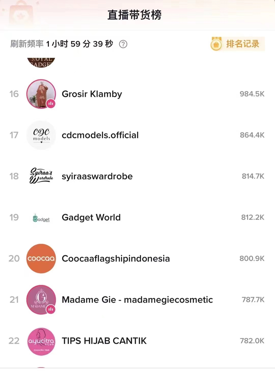Image resolution: width=275 pixels, height=378 pixels.
Task: Open the cdcmodels logo avatar
Action: (x=41, y=135)
